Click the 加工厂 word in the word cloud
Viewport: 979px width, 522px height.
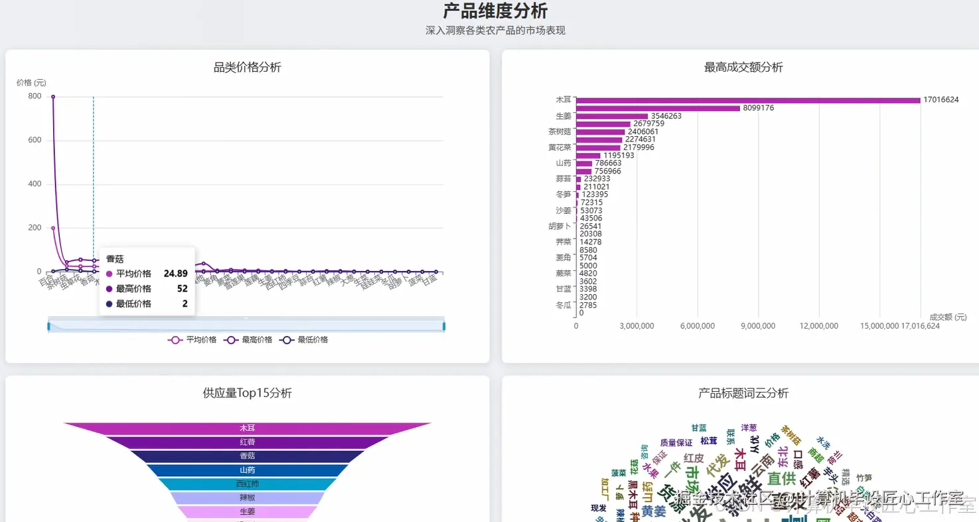pos(605,489)
